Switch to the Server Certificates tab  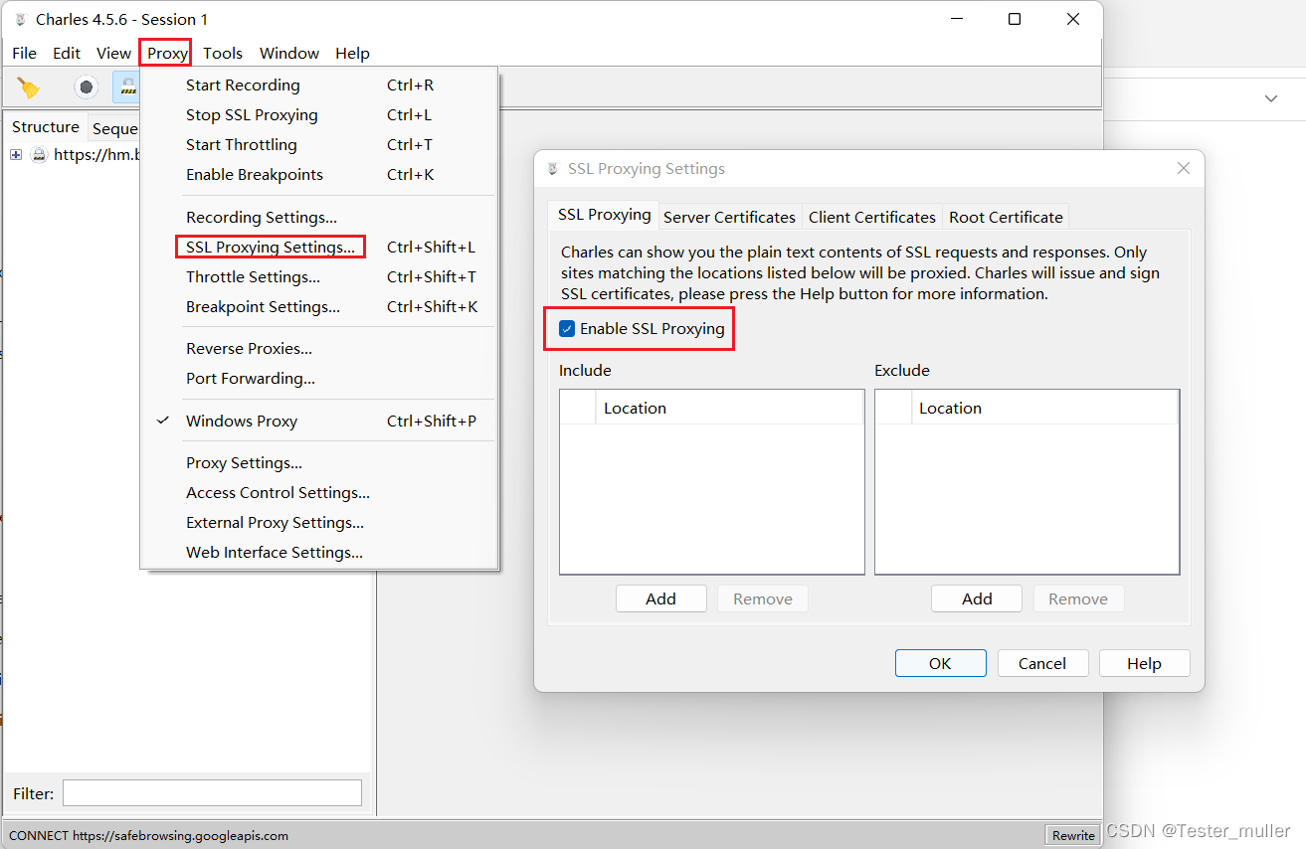[x=729, y=217]
